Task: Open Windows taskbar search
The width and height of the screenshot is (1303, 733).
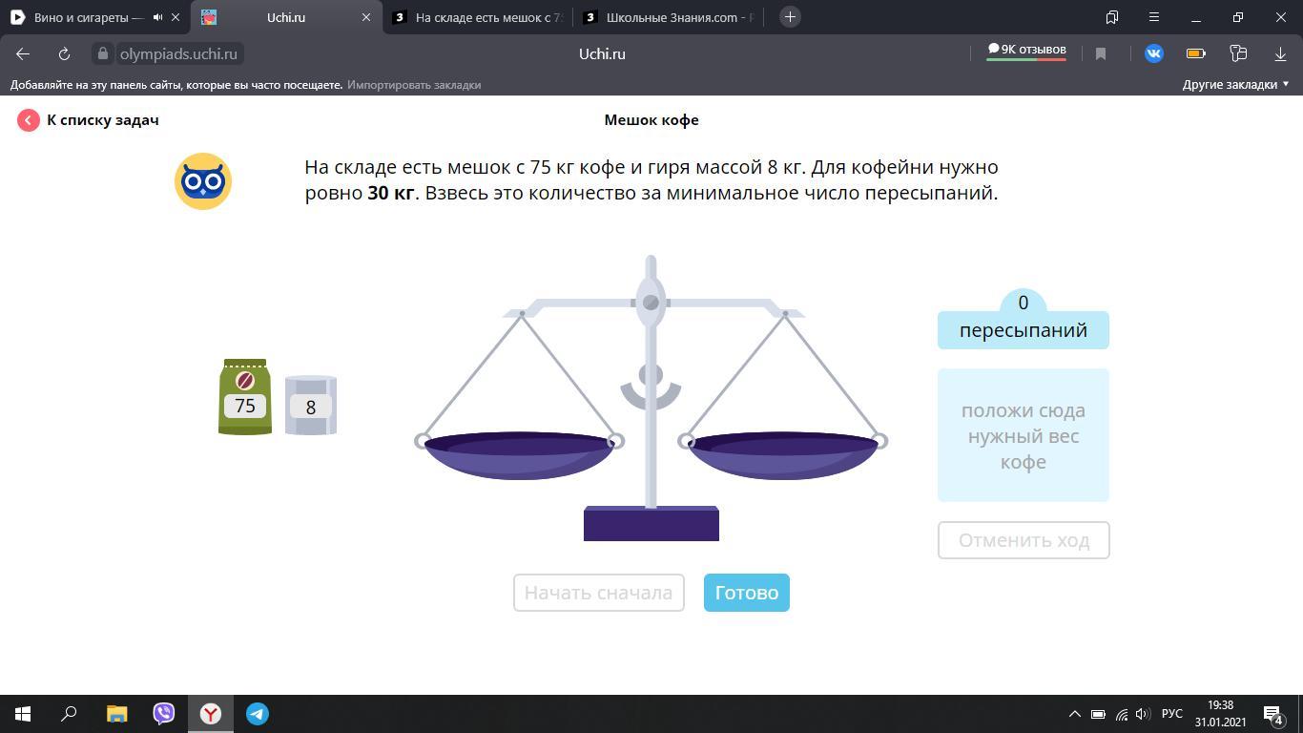Action: point(69,714)
